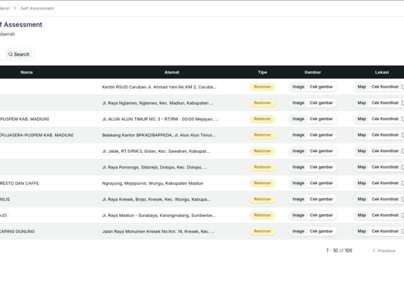Select address Jl. Raya Kresek, Brojo, Kresek
The height and width of the screenshot is (303, 404).
point(156,199)
